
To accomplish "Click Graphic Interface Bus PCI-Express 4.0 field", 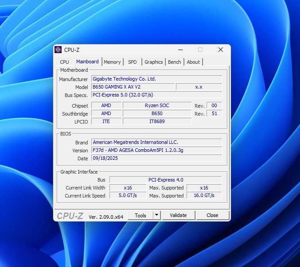I will click(166, 180).
